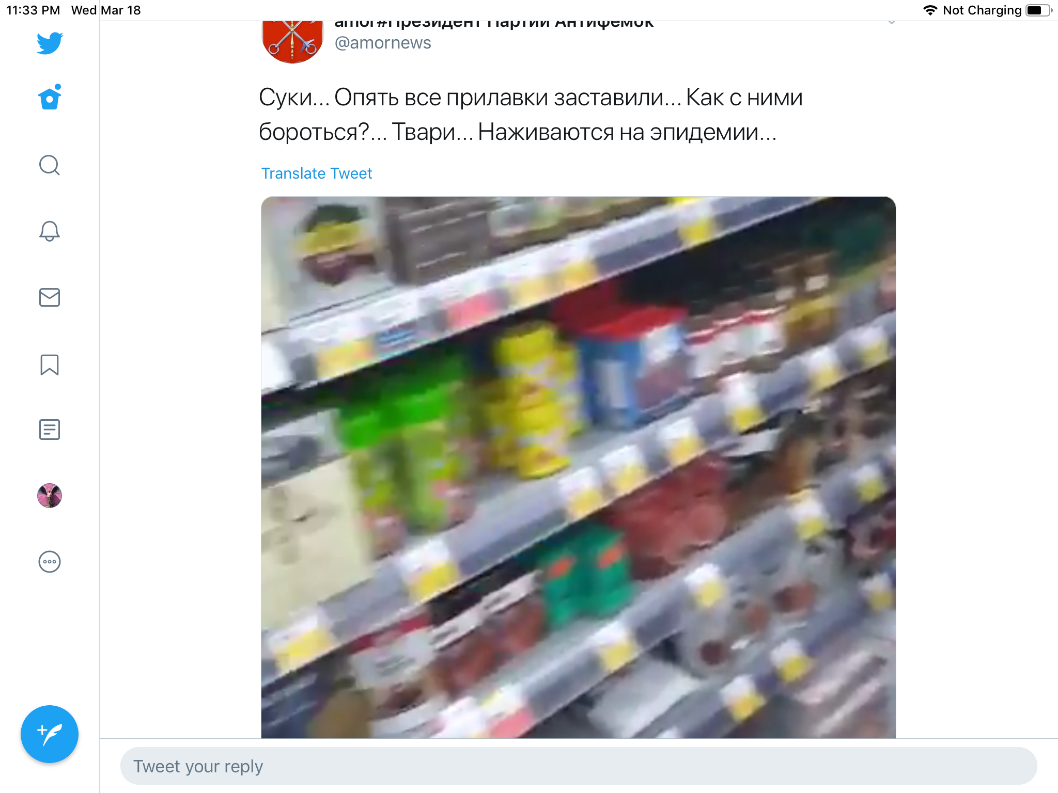
Task: Expand the tweet options chevron
Action: tap(892, 23)
